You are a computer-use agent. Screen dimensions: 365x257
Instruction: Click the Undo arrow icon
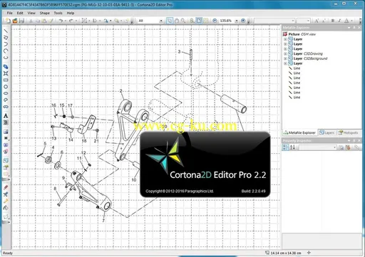click(x=61, y=21)
